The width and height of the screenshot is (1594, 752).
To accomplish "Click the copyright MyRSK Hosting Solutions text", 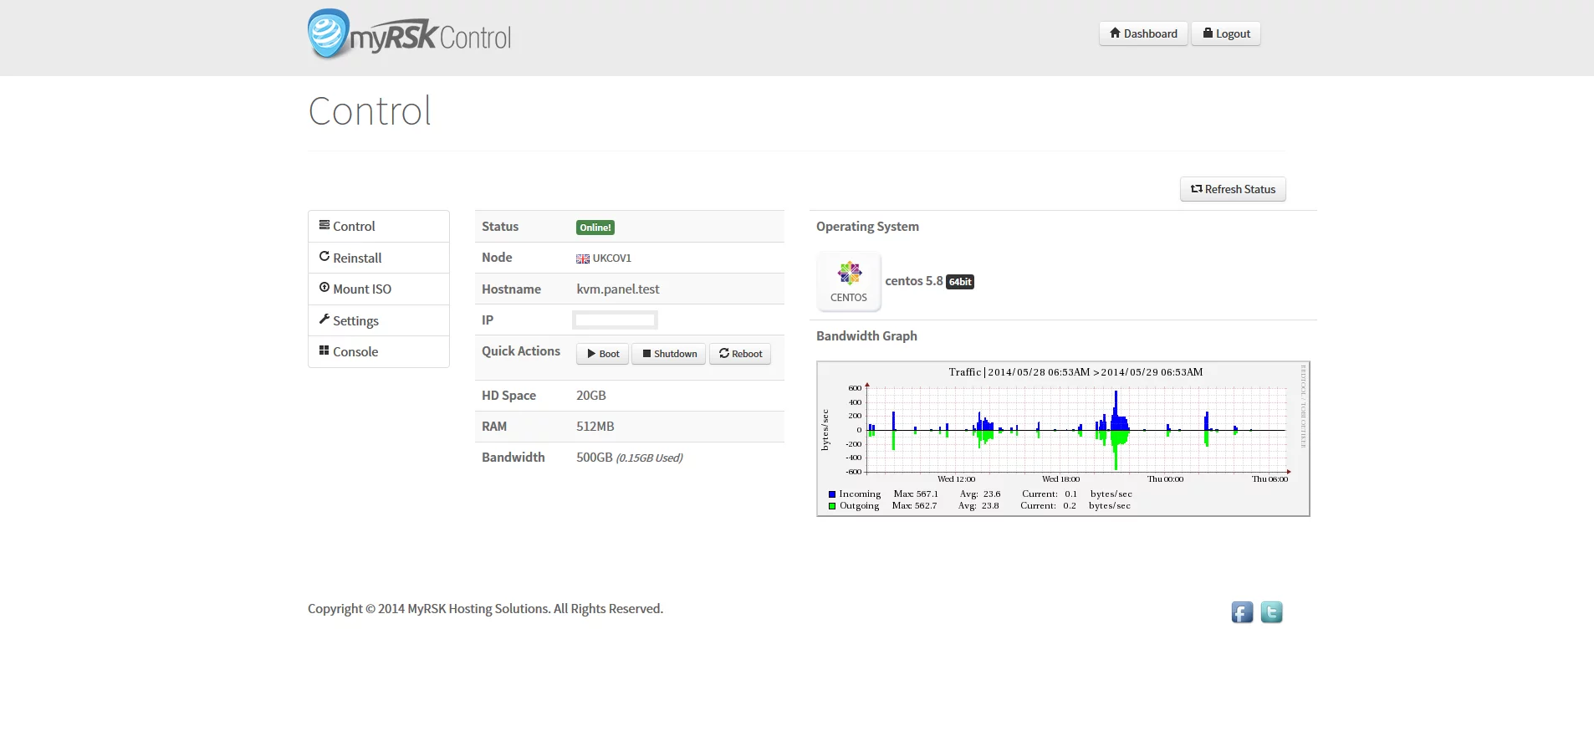I will click(x=485, y=608).
